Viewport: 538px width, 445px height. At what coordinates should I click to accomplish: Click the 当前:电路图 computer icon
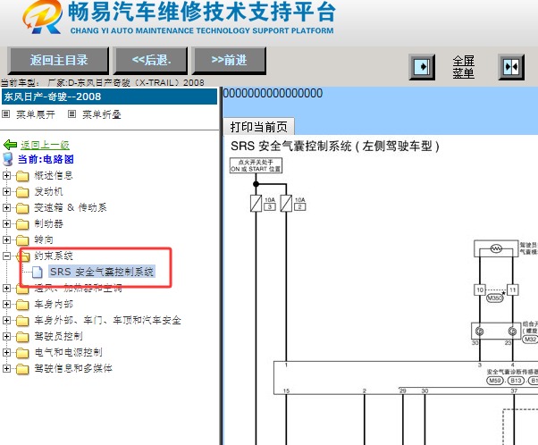pos(7,160)
